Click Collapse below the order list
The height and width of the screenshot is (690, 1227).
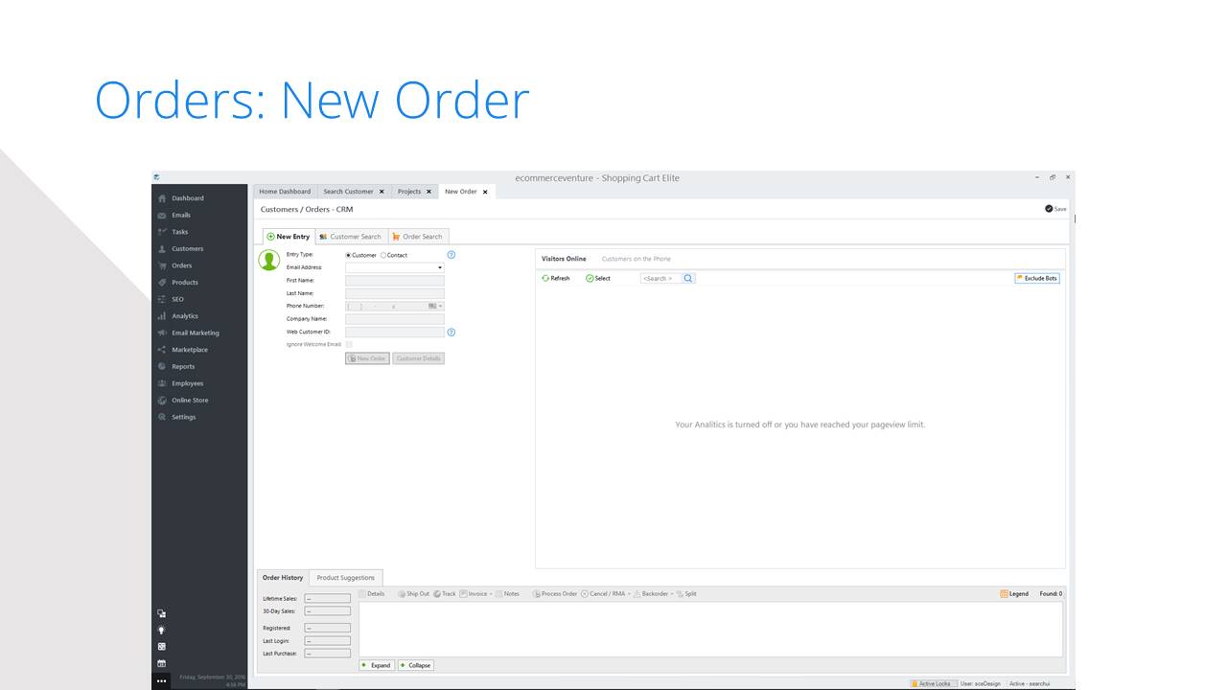415,665
